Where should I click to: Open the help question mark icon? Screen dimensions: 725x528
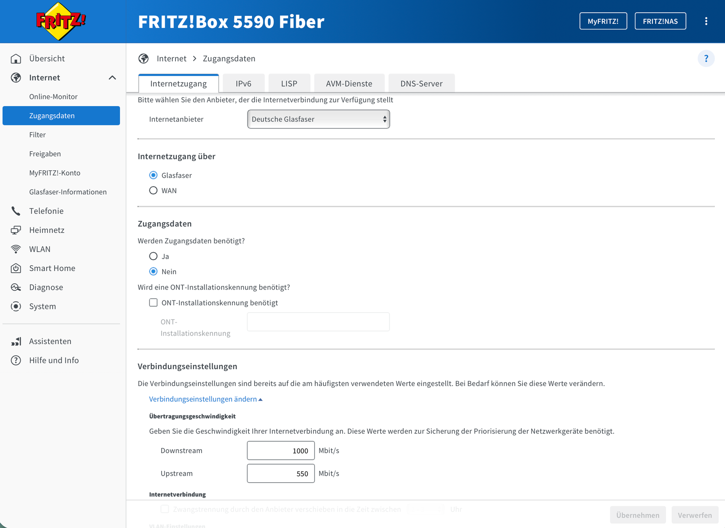click(706, 59)
